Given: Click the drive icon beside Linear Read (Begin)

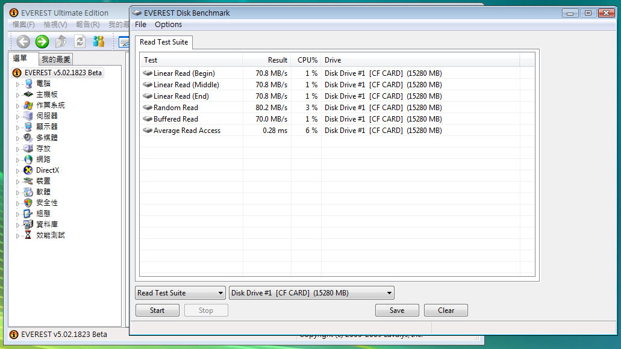Looking at the screenshot, I should (x=148, y=73).
